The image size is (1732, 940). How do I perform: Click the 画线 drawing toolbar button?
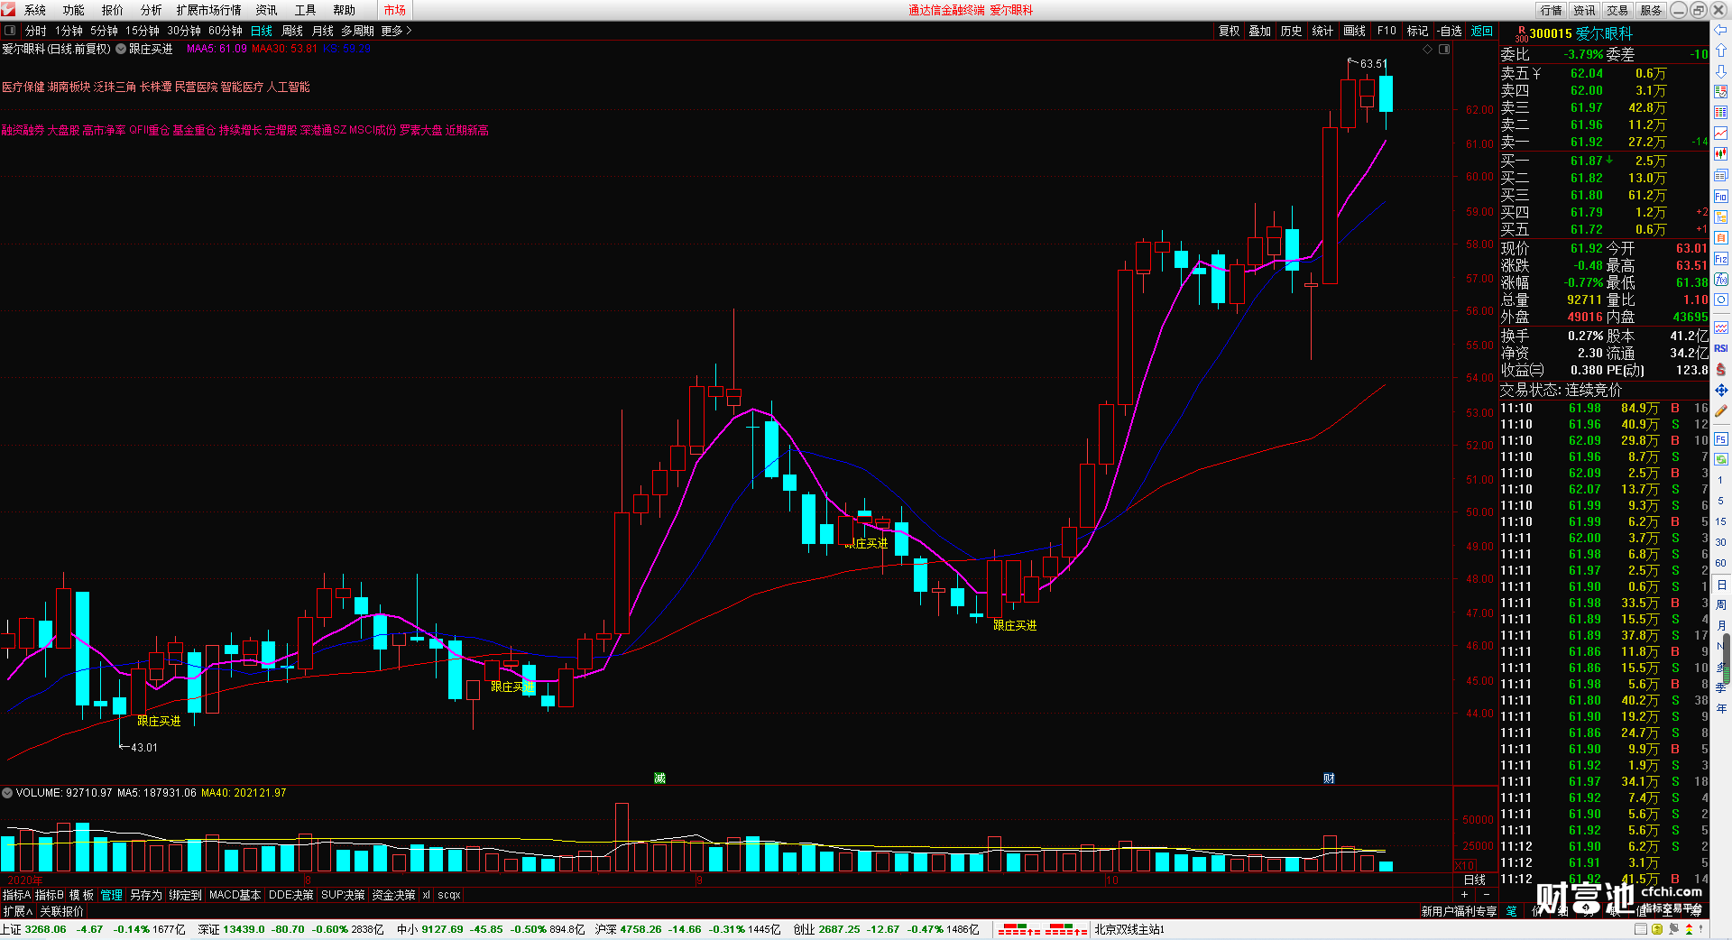pyautogui.click(x=1355, y=31)
